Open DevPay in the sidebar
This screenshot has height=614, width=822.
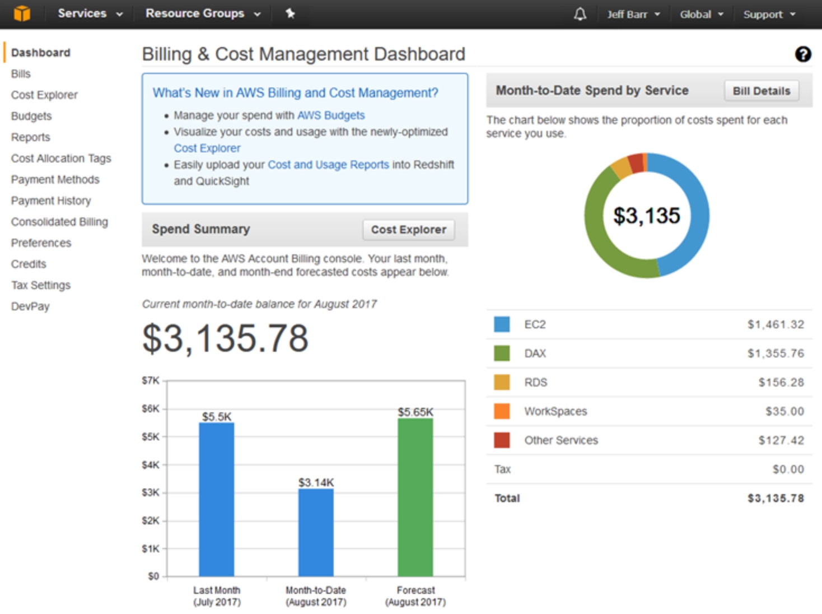30,306
